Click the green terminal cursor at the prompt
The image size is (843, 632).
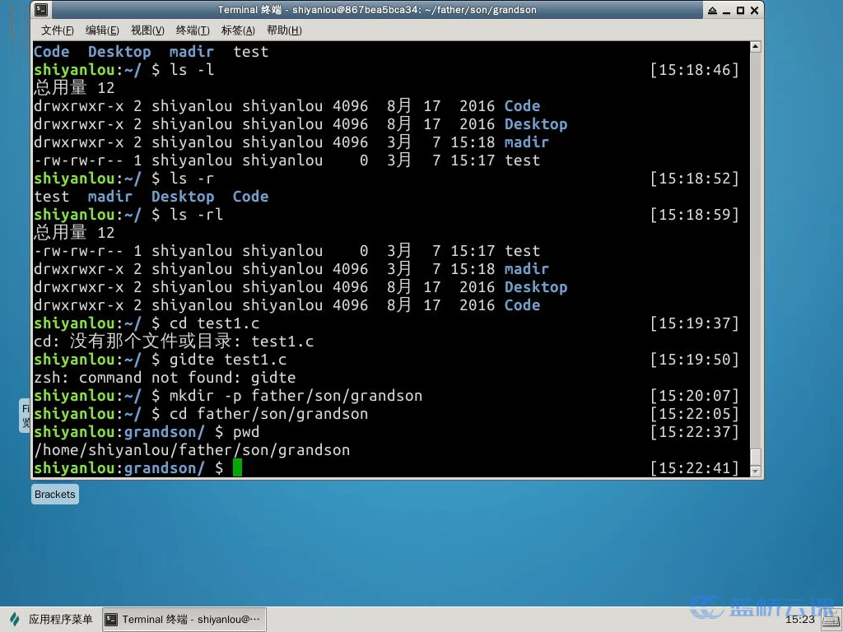(237, 468)
